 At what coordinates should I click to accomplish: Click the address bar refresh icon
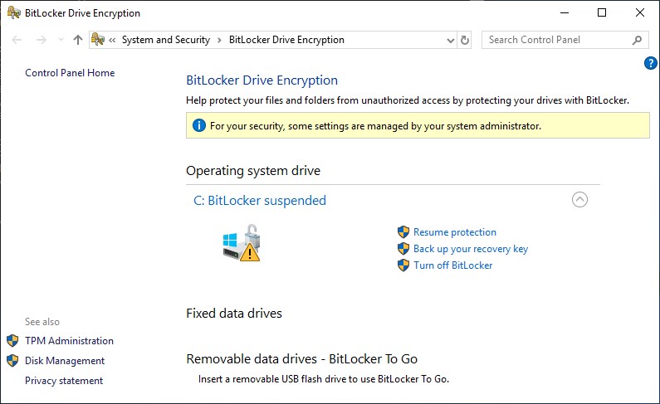point(465,40)
